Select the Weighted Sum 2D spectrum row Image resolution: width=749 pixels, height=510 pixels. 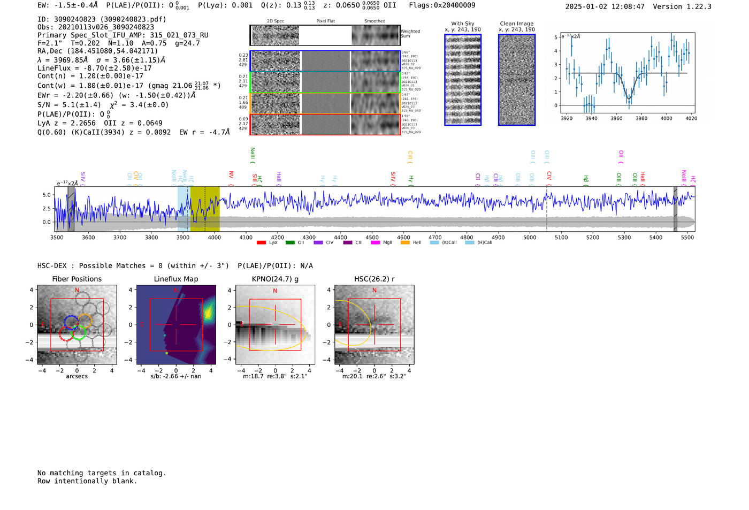click(x=325, y=35)
